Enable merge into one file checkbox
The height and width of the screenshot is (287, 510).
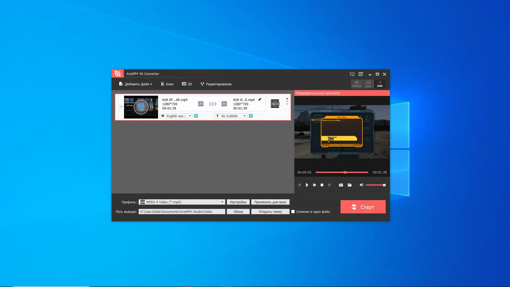293,212
